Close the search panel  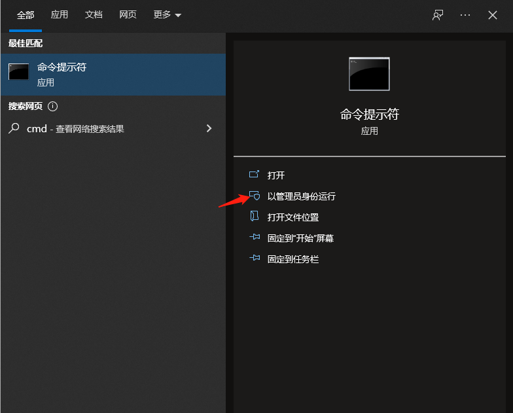(492, 15)
